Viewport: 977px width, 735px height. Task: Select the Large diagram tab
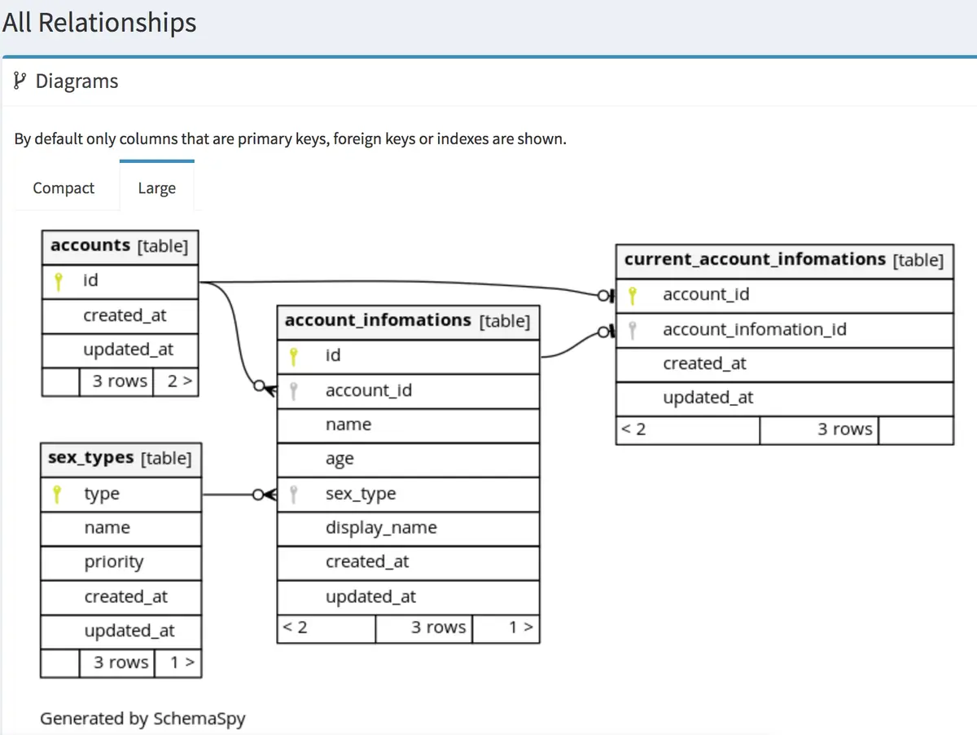tap(157, 188)
